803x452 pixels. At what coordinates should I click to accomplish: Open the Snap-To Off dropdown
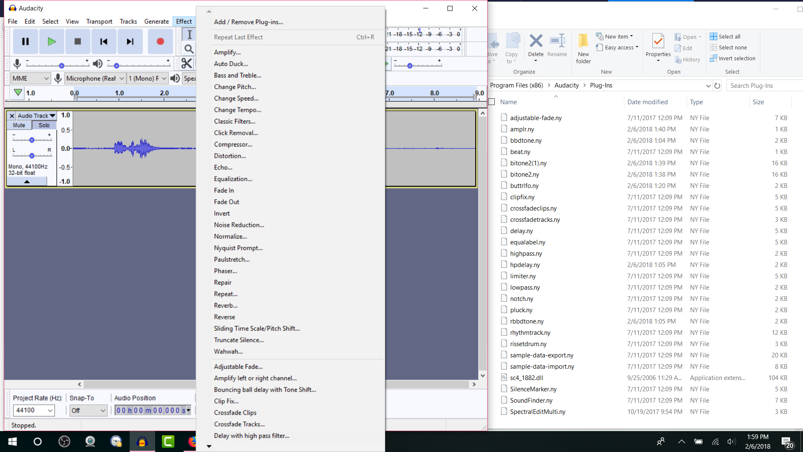[x=88, y=411]
